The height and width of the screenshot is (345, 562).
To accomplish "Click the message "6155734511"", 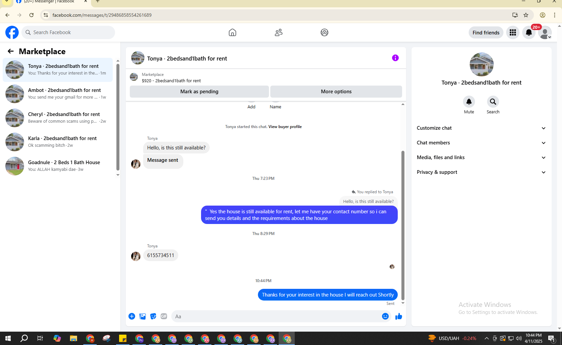I will [161, 255].
